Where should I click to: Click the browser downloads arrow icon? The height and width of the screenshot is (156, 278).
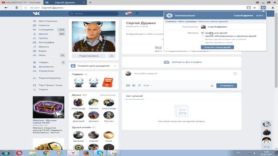pyautogui.click(x=273, y=8)
